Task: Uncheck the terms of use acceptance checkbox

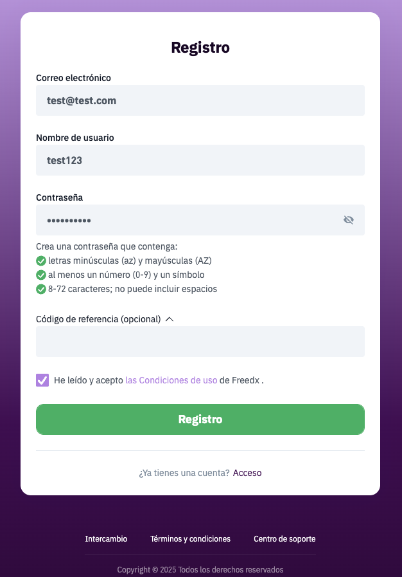Action: pos(42,380)
